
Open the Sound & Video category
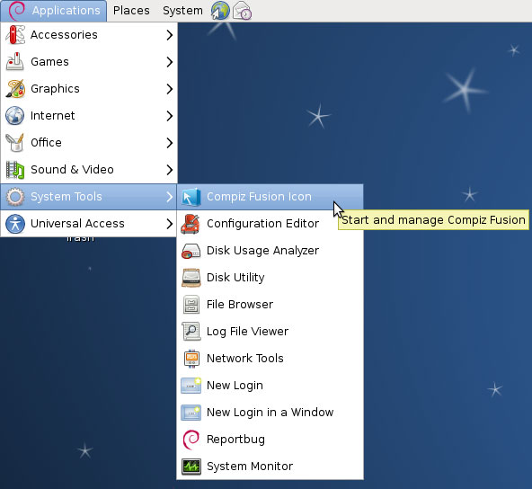click(x=89, y=169)
